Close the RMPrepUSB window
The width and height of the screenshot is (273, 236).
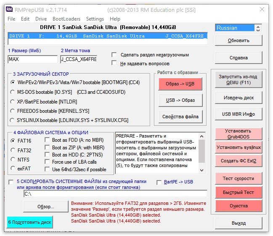click(x=262, y=9)
